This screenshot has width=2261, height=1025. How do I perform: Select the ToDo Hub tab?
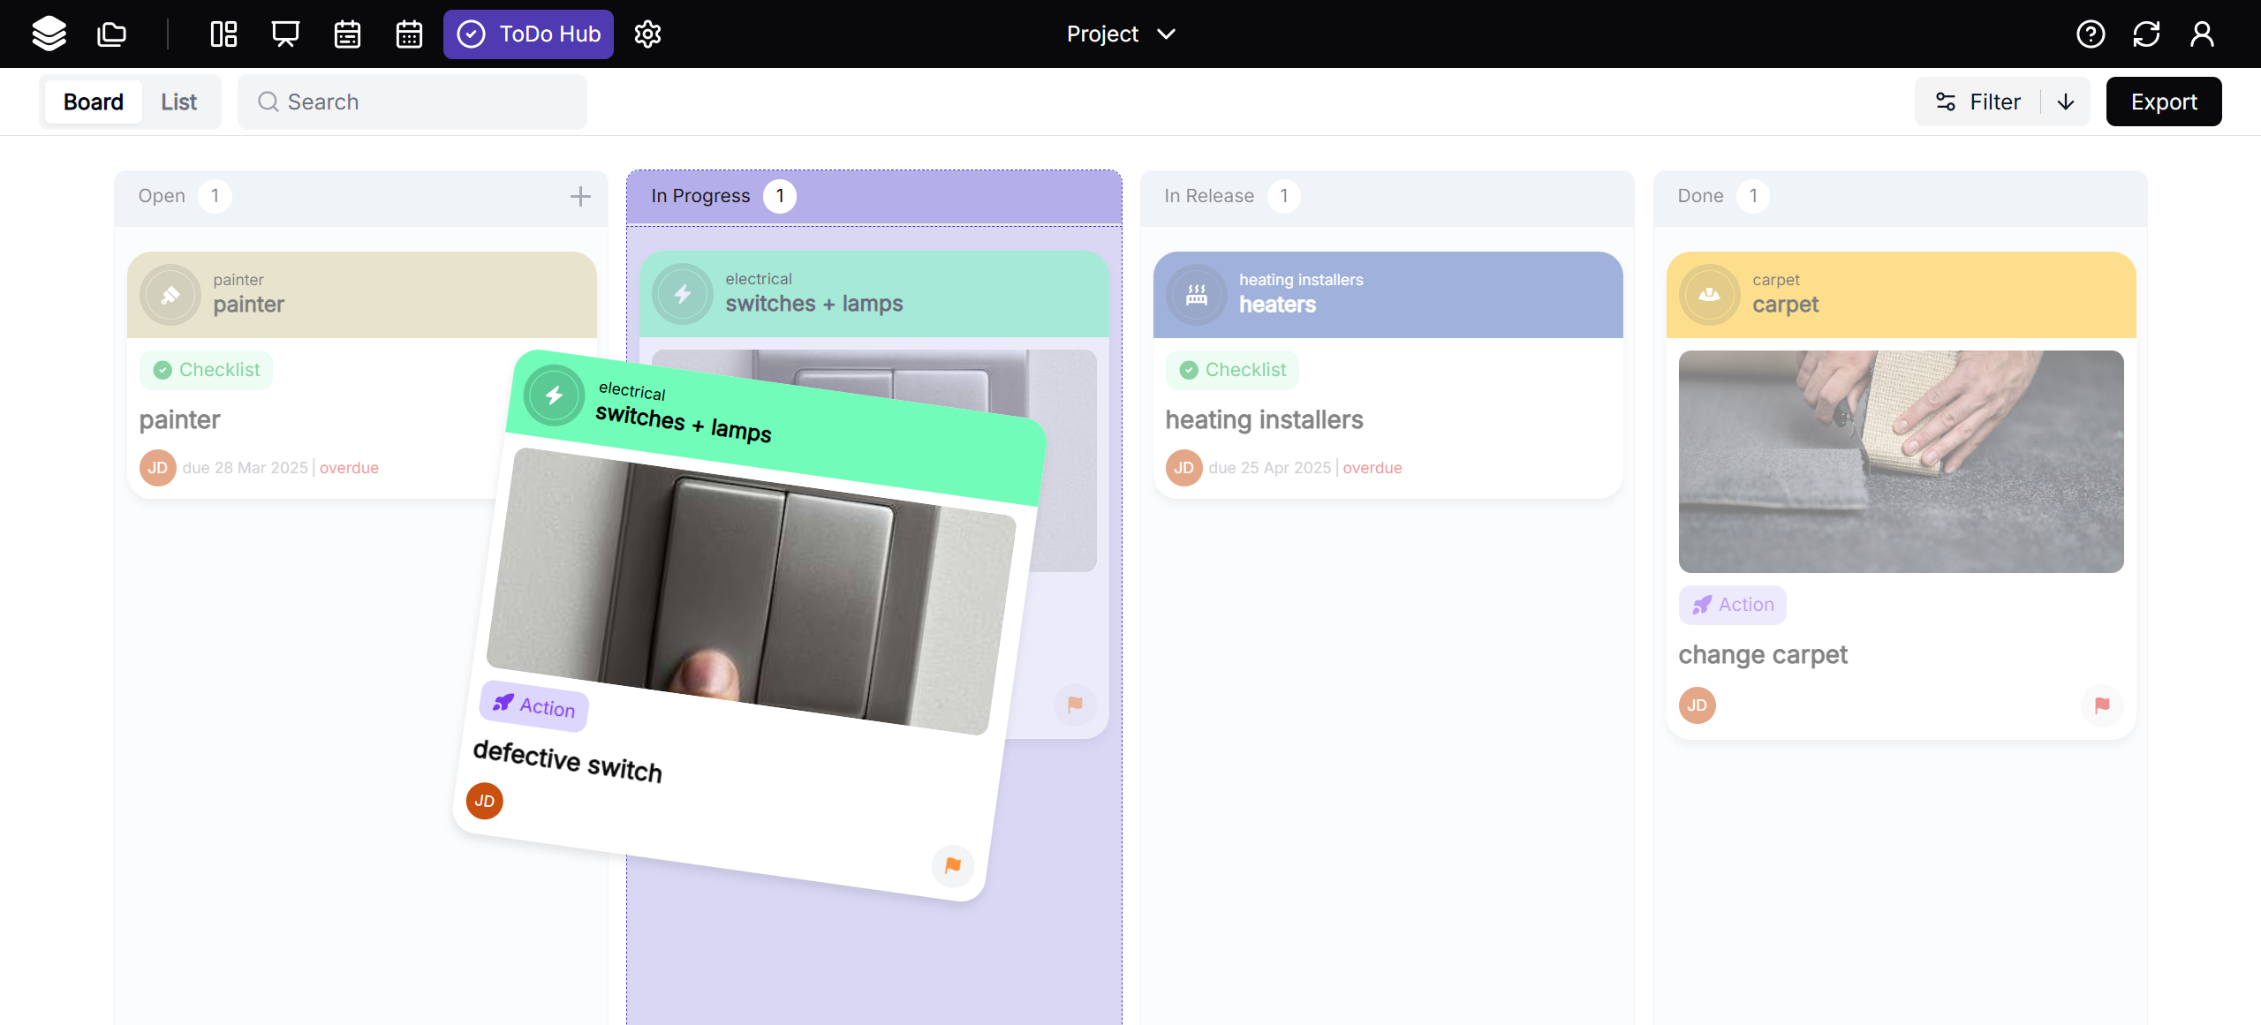click(x=528, y=34)
